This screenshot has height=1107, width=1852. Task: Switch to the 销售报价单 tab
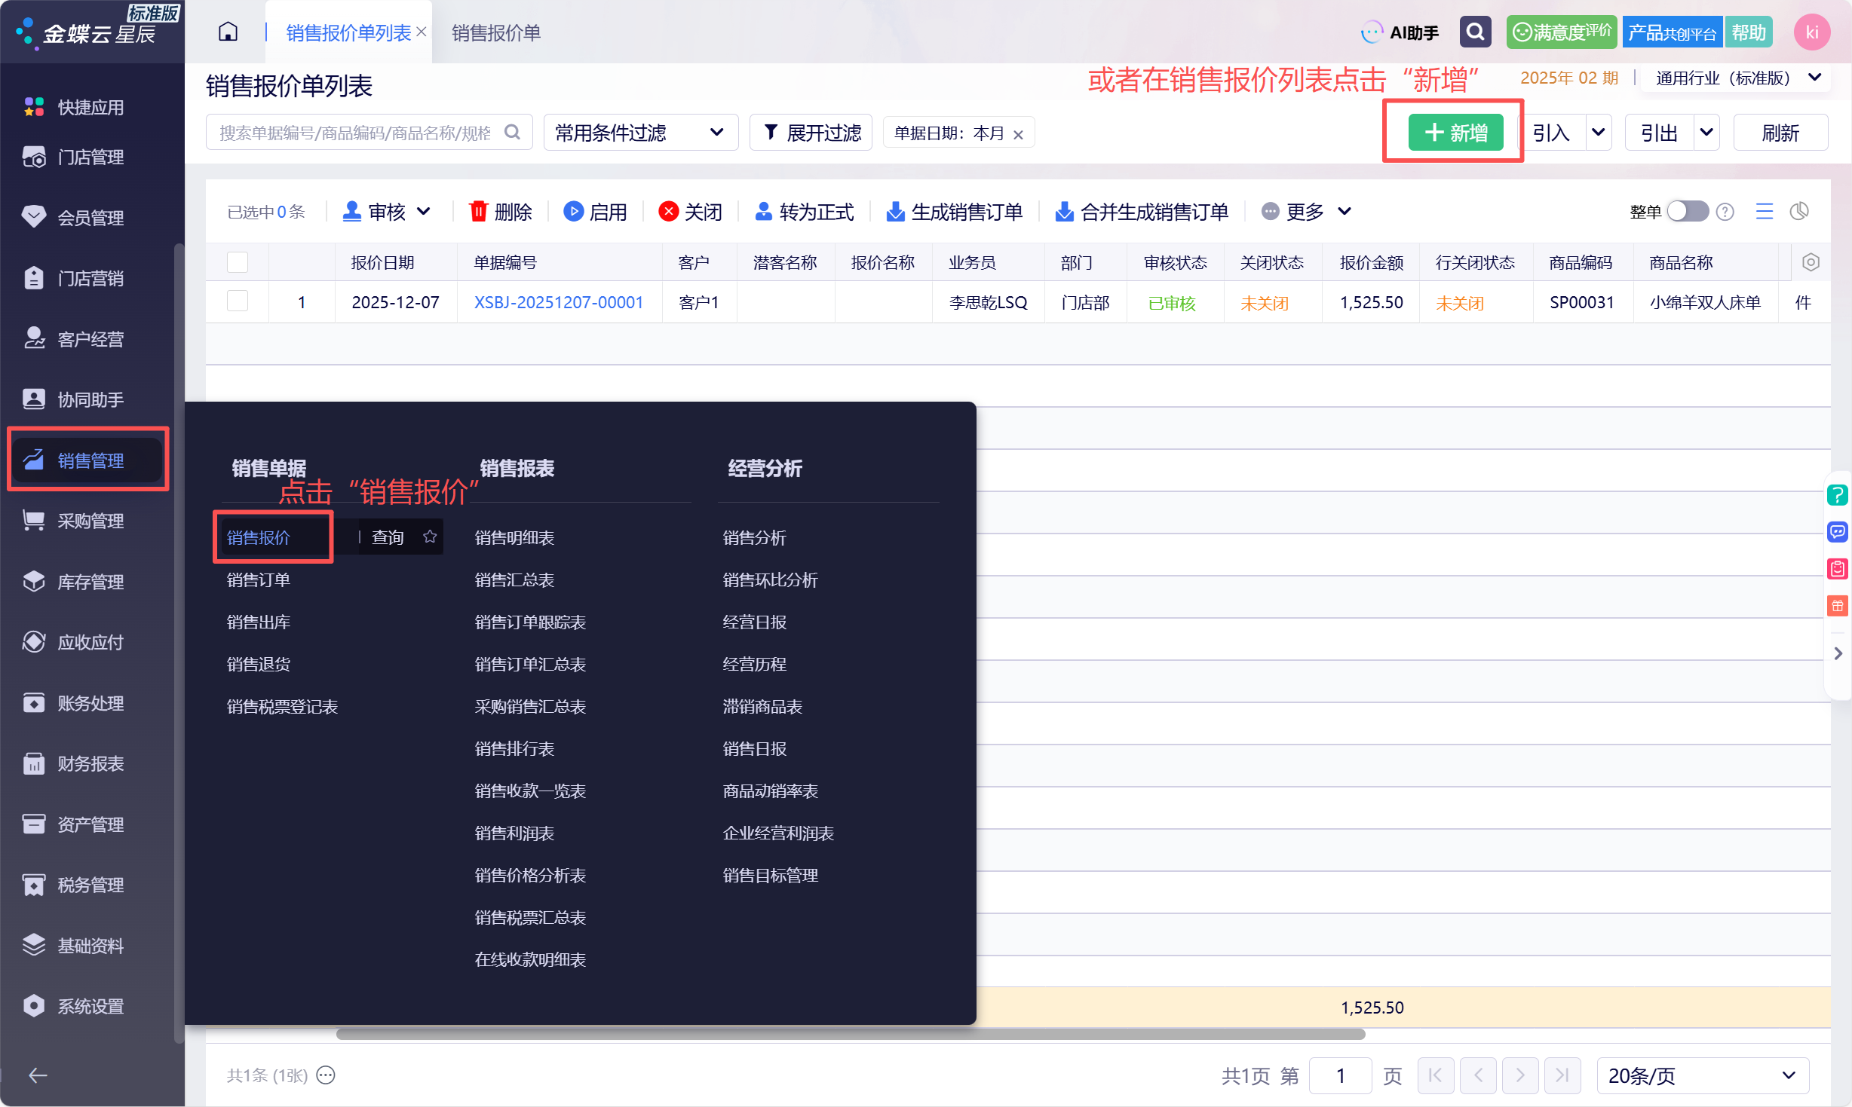(495, 32)
